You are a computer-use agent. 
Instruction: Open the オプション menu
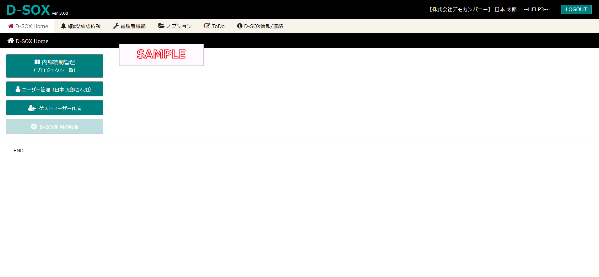click(x=175, y=26)
